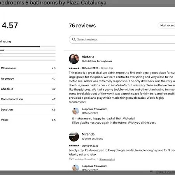Click the magnifier icon in search box
The width and height of the screenshot is (175, 175).
click(74, 39)
